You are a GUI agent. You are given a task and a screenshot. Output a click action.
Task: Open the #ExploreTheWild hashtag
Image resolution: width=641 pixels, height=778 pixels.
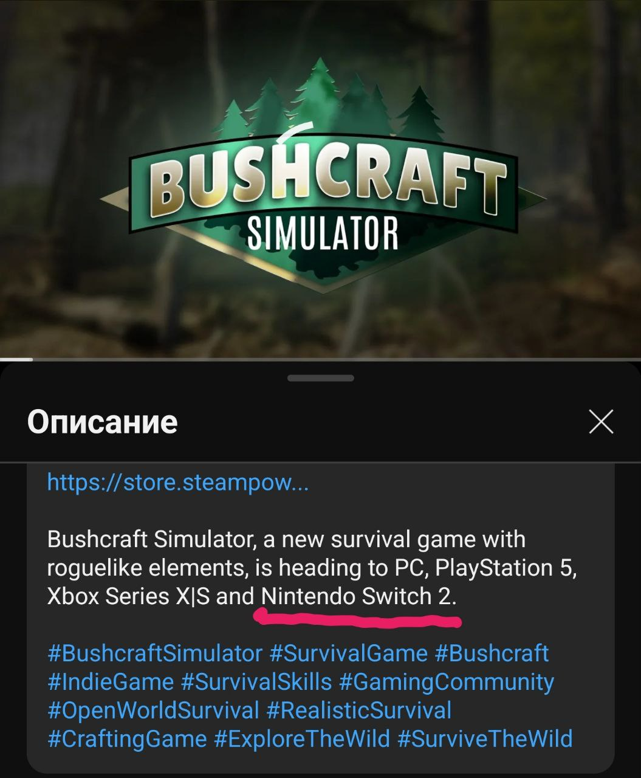[x=302, y=739]
